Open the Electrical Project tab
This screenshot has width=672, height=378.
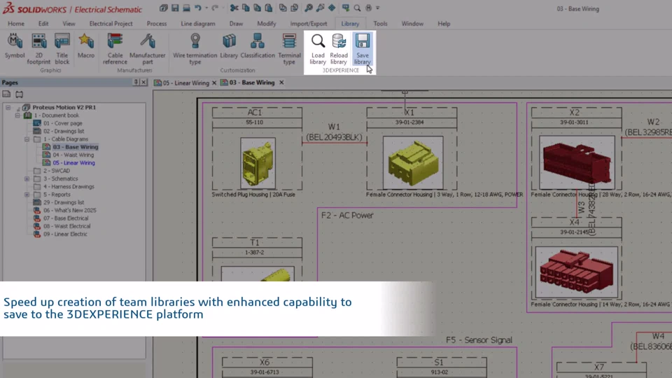click(111, 24)
